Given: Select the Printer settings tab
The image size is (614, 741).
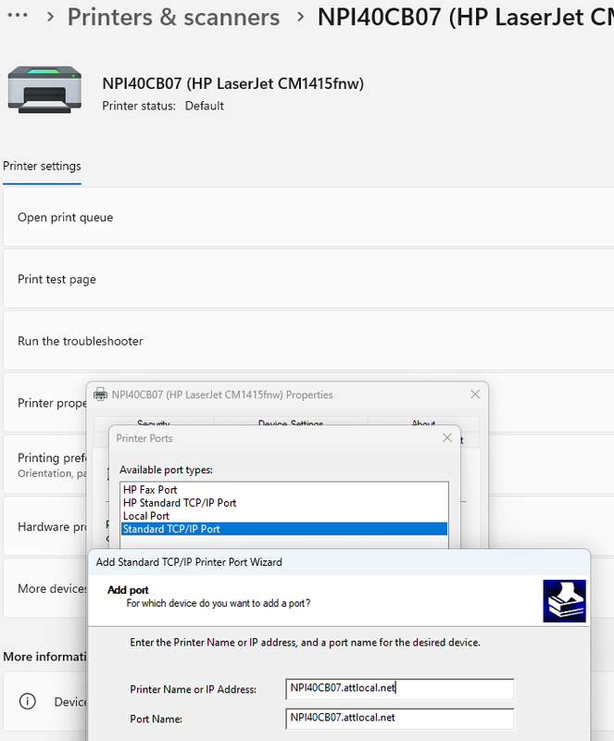Looking at the screenshot, I should pyautogui.click(x=42, y=167).
